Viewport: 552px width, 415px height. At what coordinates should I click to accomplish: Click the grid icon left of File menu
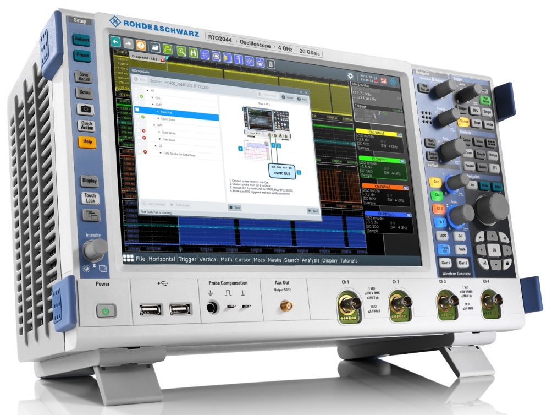[x=128, y=258]
